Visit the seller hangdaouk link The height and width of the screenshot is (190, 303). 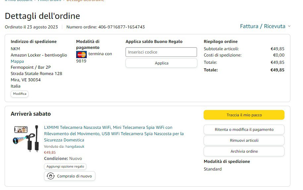75,146
